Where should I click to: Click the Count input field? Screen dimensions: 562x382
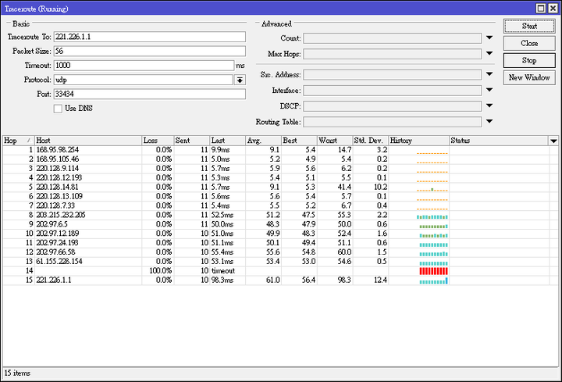tap(393, 38)
